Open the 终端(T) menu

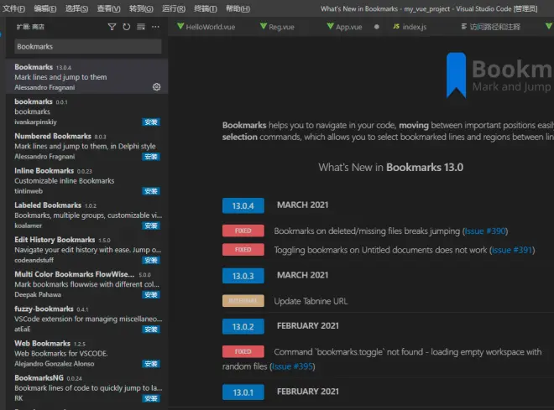click(x=206, y=8)
